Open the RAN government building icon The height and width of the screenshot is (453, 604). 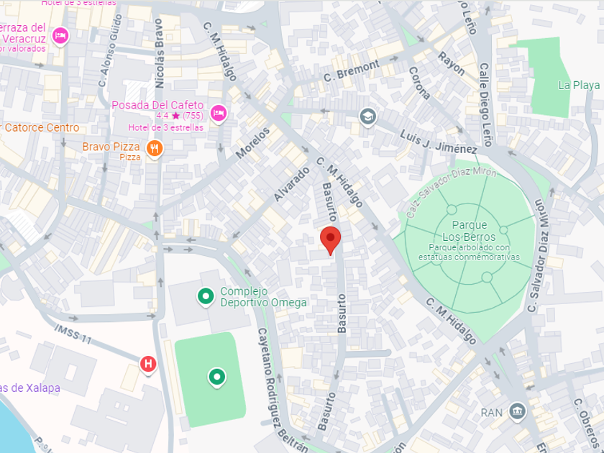click(x=517, y=412)
